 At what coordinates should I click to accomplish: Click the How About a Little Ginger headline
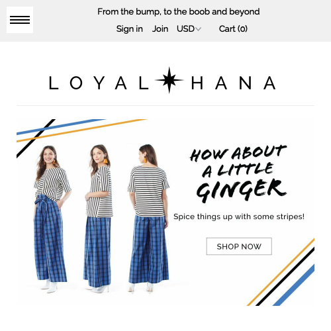[238, 173]
